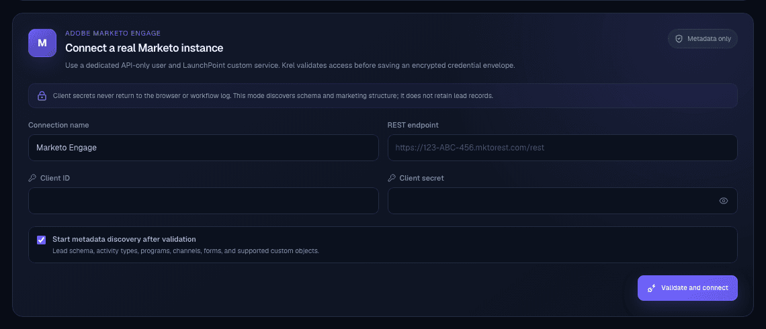The image size is (766, 329).
Task: Focus the Connection name input field
Action: (x=203, y=148)
